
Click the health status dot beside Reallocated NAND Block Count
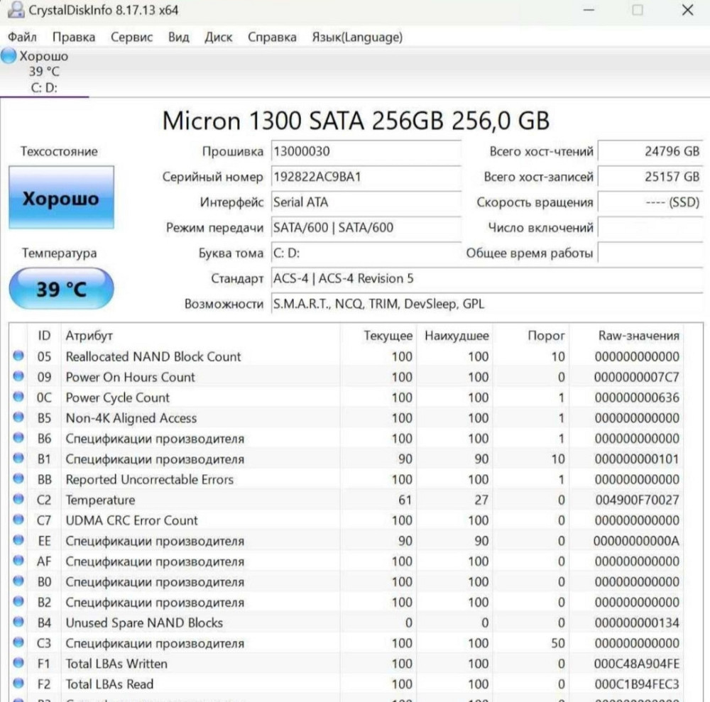(17, 356)
